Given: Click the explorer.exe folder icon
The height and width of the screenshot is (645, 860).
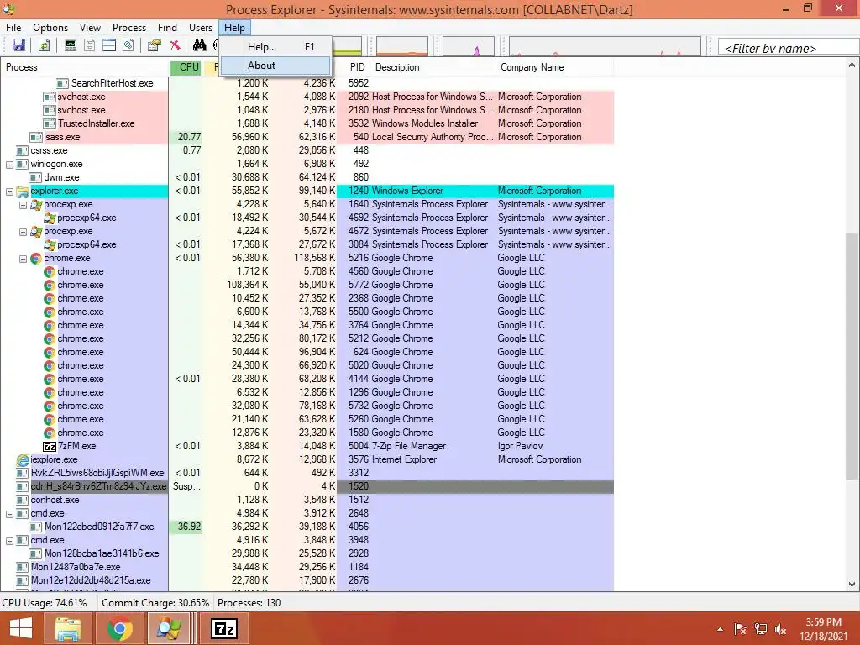Looking at the screenshot, I should click(23, 191).
